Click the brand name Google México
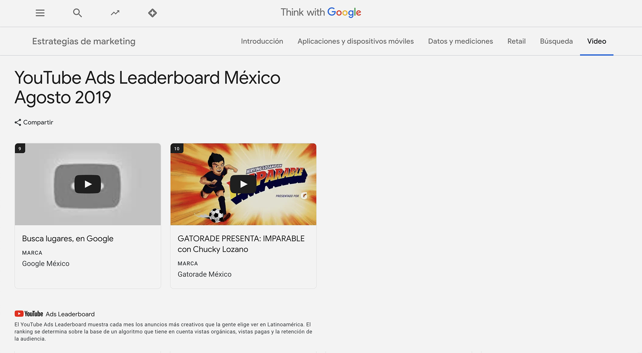This screenshot has height=353, width=642. (x=46, y=263)
